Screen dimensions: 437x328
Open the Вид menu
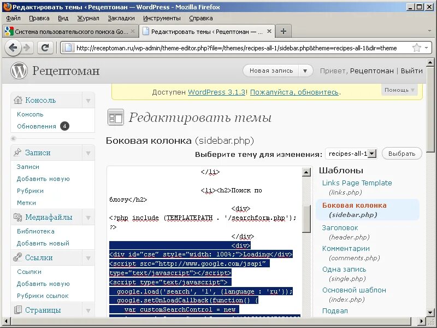point(63,18)
